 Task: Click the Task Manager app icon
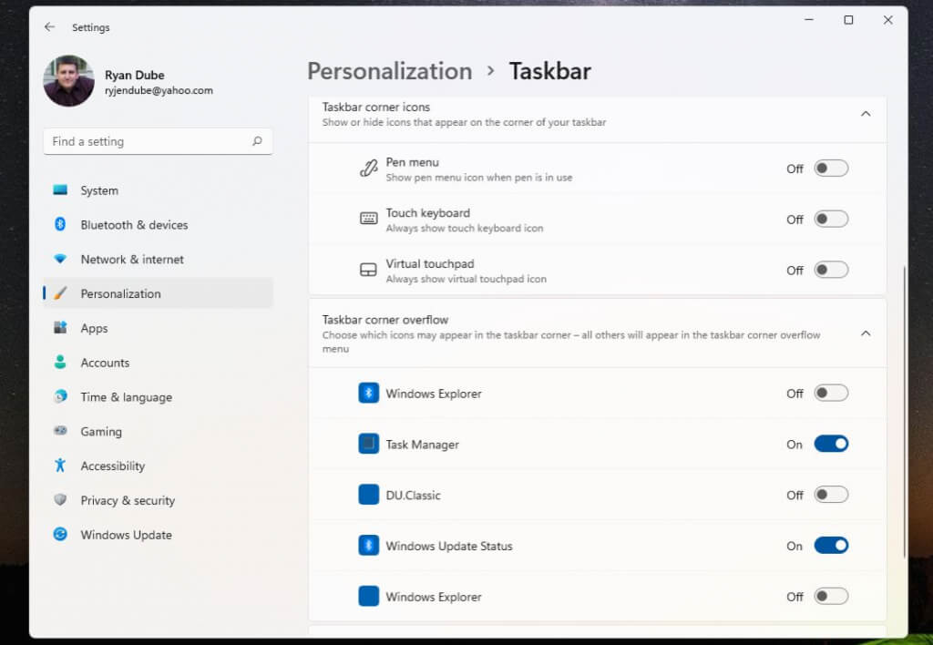(x=368, y=445)
